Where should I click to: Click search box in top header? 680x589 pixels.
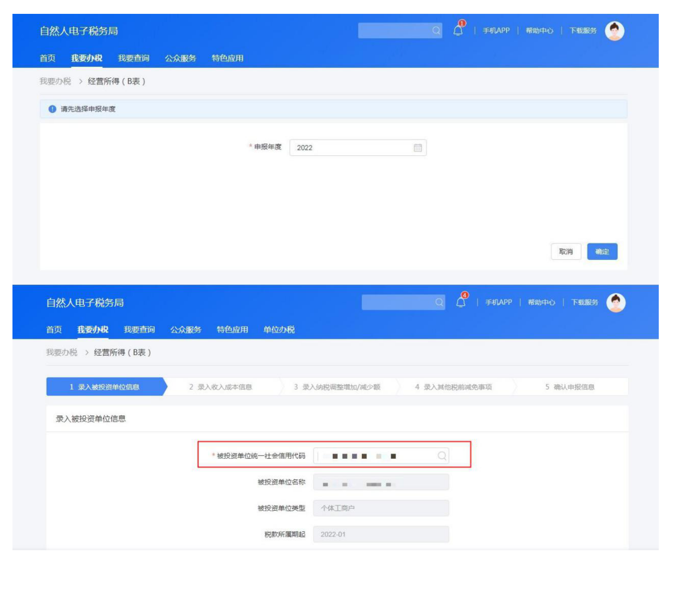tap(400, 30)
